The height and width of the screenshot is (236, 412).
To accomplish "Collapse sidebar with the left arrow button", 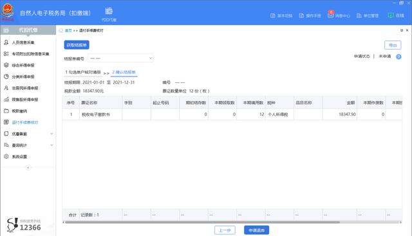I will 28,167.
